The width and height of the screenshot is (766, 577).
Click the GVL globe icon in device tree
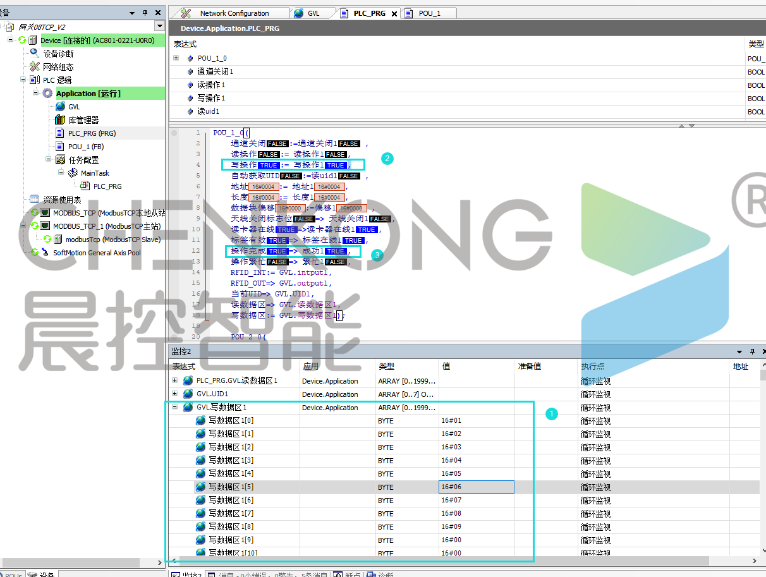(60, 107)
